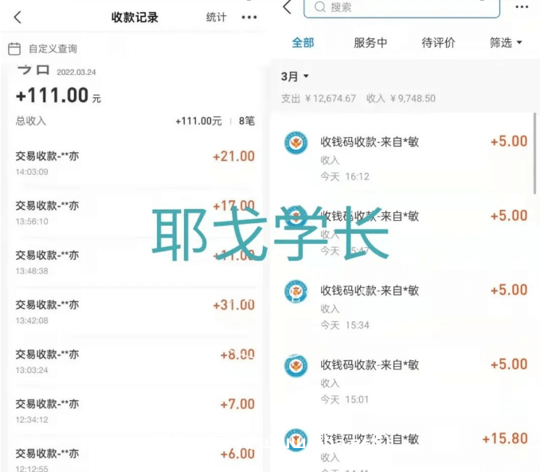The width and height of the screenshot is (540, 472).
Task: Tap the merchant icon of the 15:01 payment
Action: pyautogui.click(x=295, y=365)
